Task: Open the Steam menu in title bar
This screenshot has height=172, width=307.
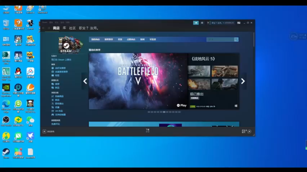Action: click(45, 23)
